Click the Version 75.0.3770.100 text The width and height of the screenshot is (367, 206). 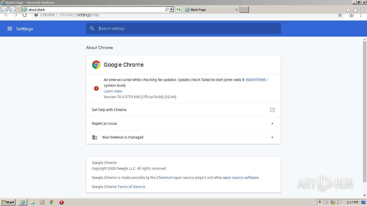(x=140, y=97)
